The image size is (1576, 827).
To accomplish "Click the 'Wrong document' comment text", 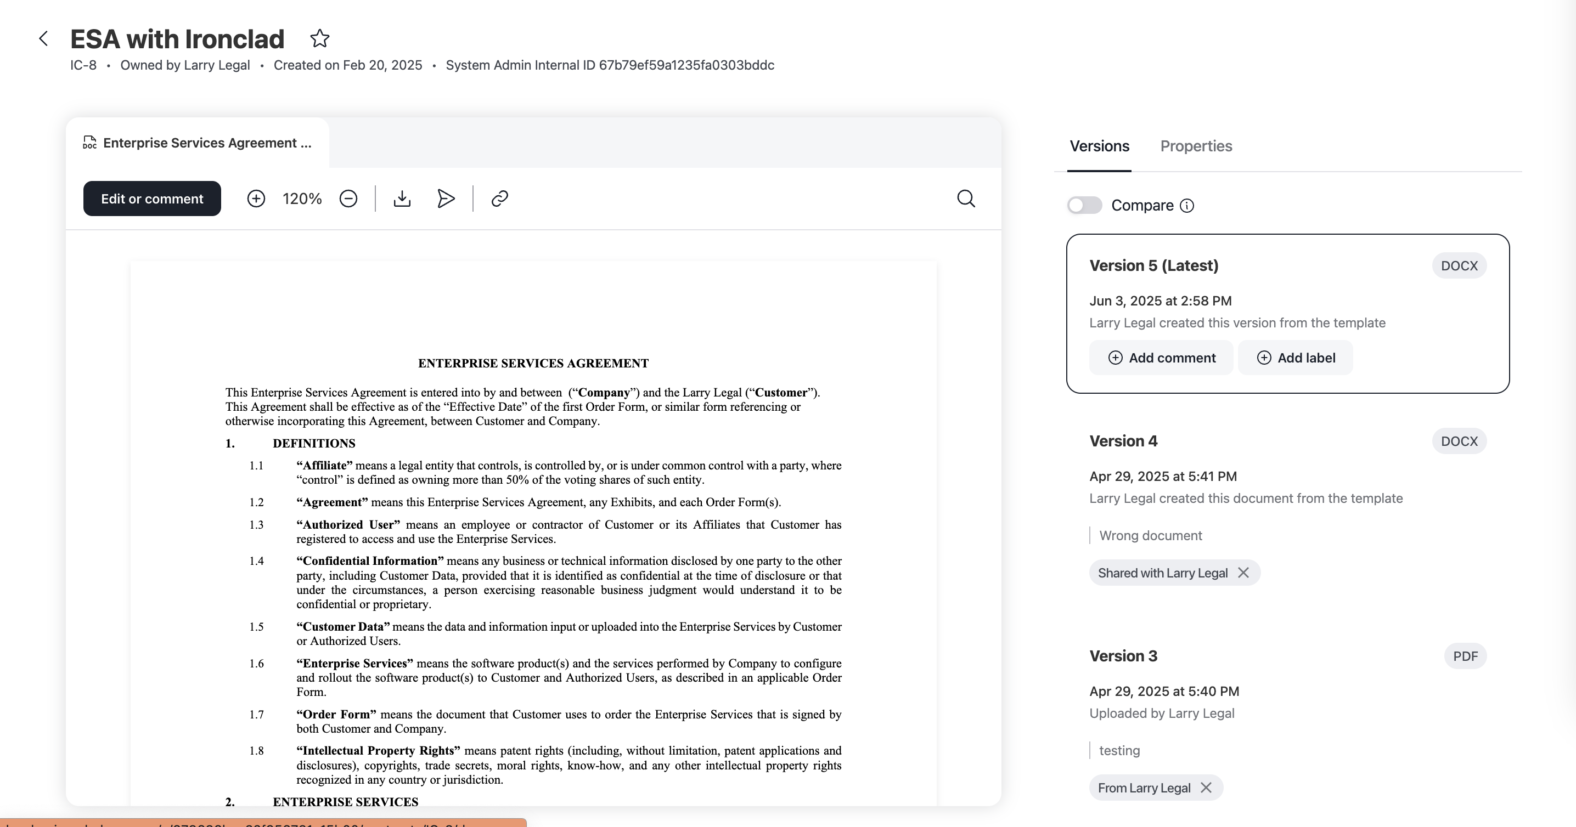I will (x=1150, y=535).
